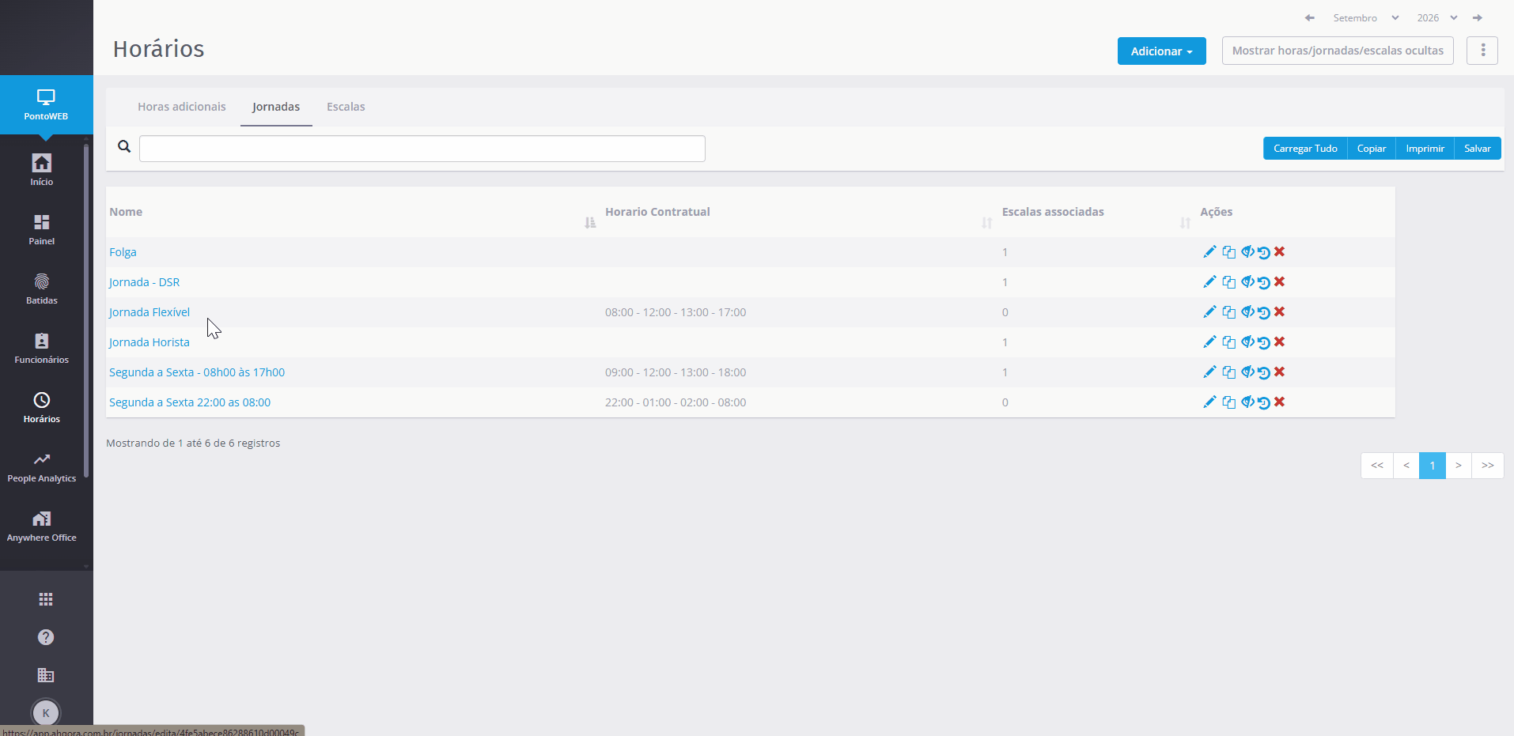The height and width of the screenshot is (736, 1514).
Task: Delete the Jornada Flexível row
Action: pyautogui.click(x=1279, y=312)
